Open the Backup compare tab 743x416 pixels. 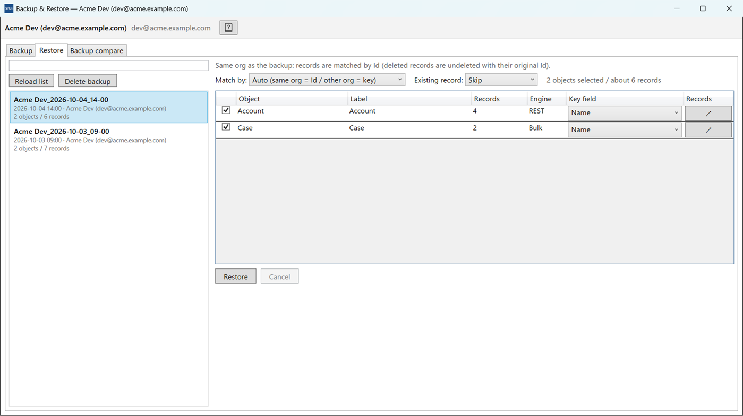(97, 50)
